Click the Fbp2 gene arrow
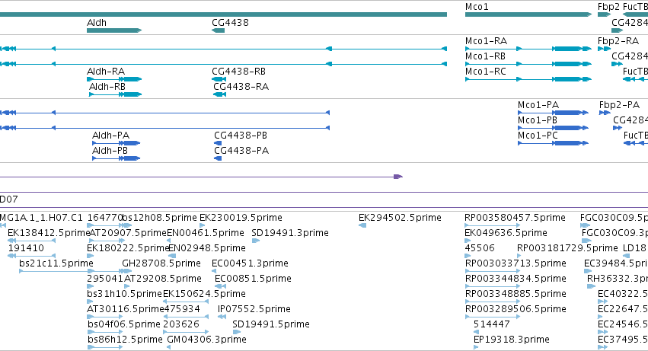648x351 pixels. point(604,14)
